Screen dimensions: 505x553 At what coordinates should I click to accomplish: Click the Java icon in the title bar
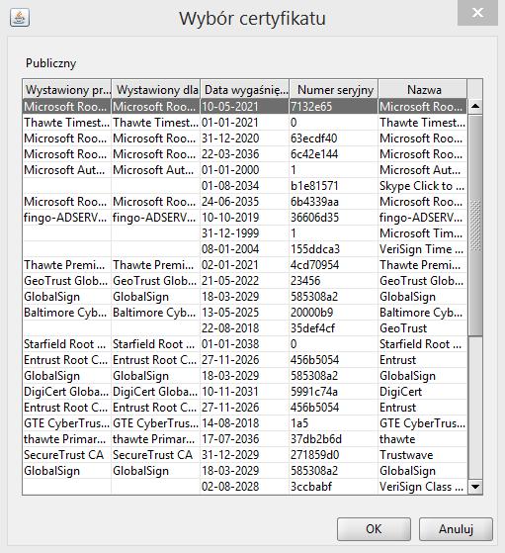[x=20, y=18]
